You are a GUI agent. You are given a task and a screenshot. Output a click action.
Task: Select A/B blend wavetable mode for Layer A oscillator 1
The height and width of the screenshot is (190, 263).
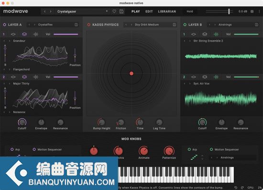coord(24,34)
